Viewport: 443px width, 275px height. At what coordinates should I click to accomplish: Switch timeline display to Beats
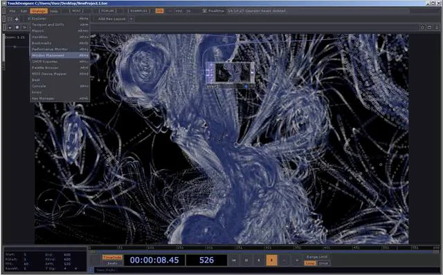click(112, 263)
